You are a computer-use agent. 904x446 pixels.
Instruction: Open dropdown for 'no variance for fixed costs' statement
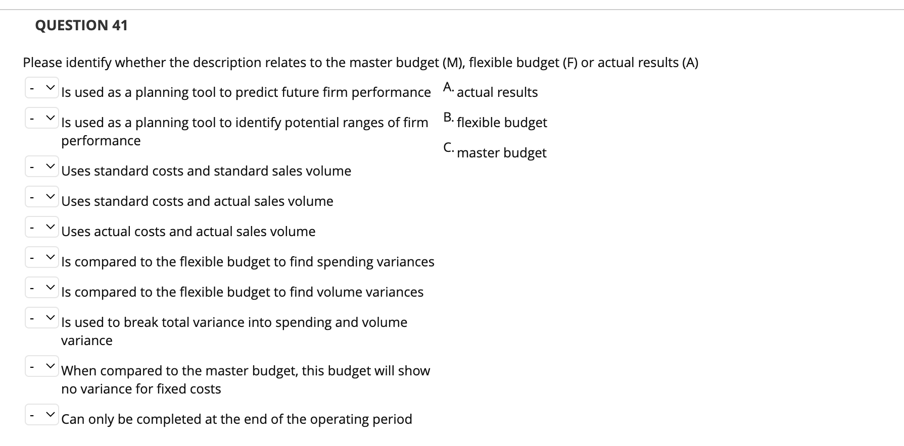click(42, 366)
